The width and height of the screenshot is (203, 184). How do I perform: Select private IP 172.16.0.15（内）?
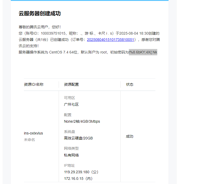[78, 178]
